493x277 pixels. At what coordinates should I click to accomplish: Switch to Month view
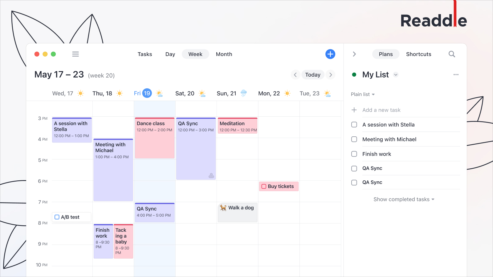[x=224, y=54]
